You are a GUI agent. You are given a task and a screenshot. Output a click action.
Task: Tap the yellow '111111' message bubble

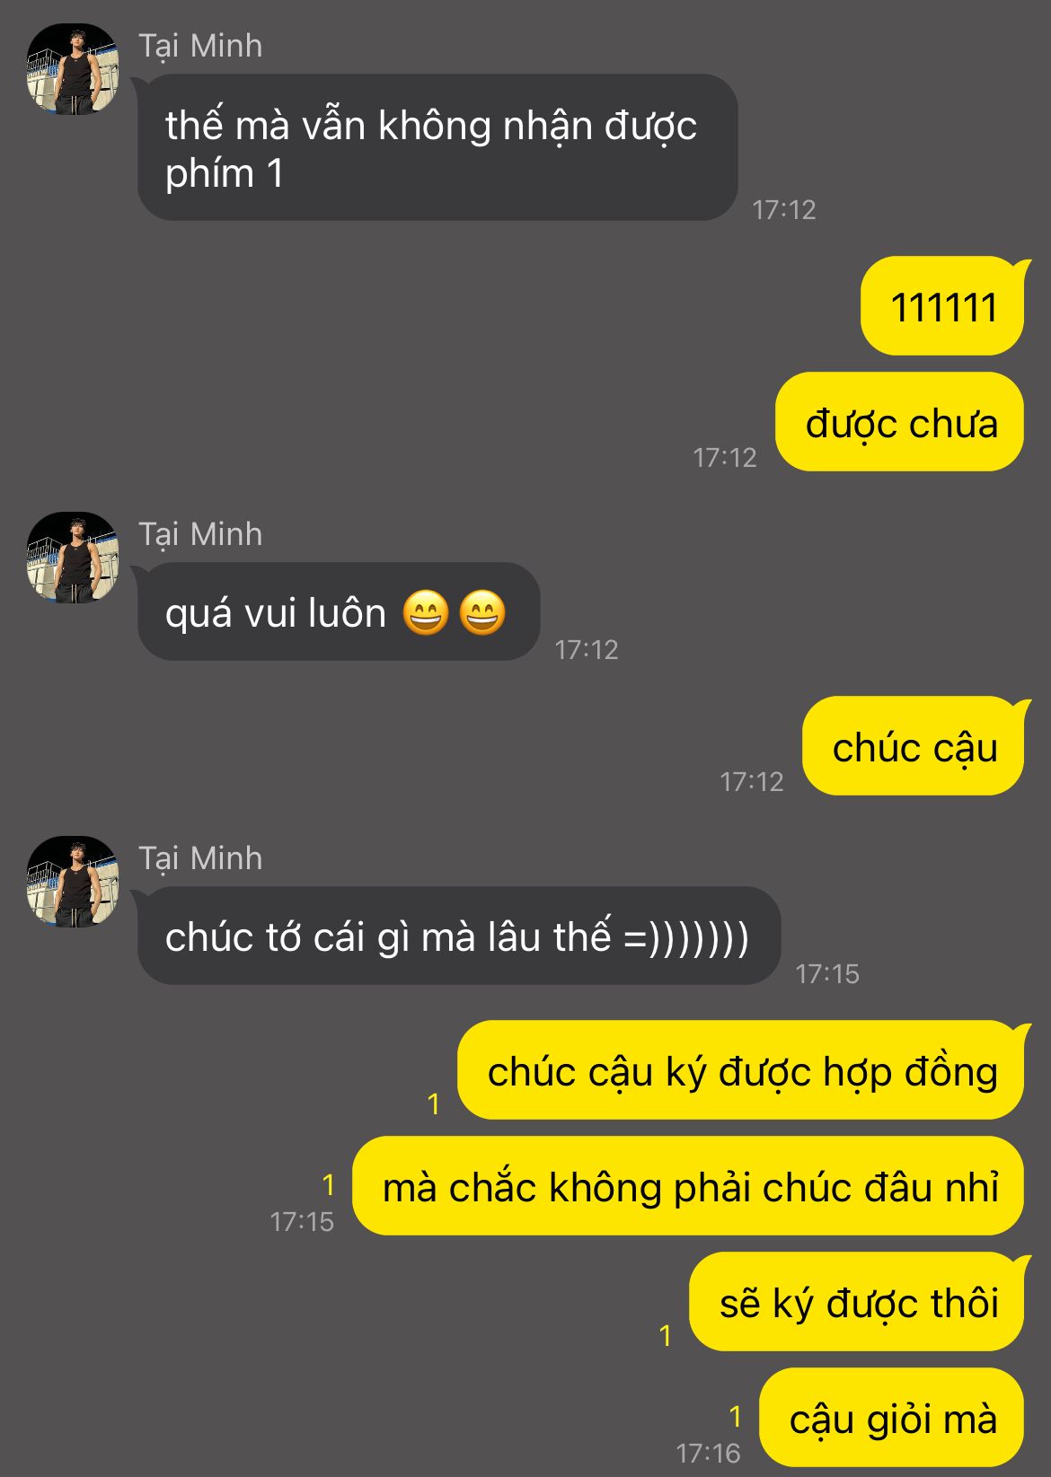pos(943,306)
